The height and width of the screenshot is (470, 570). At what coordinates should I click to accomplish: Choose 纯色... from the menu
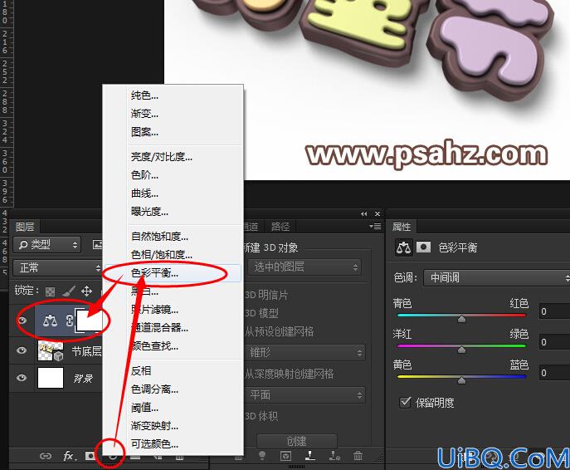coord(144,95)
